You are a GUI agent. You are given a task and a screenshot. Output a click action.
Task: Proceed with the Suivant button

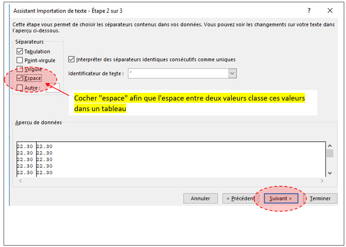tap(281, 199)
